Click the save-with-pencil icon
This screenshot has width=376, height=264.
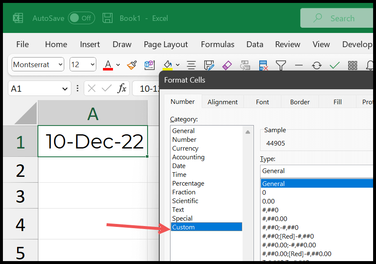(x=209, y=65)
